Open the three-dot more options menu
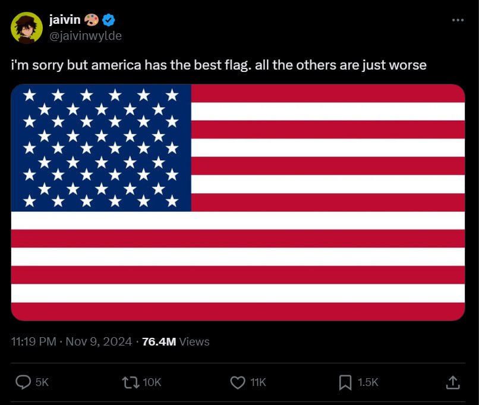Screen dimensions: 479x405 [x=457, y=20]
